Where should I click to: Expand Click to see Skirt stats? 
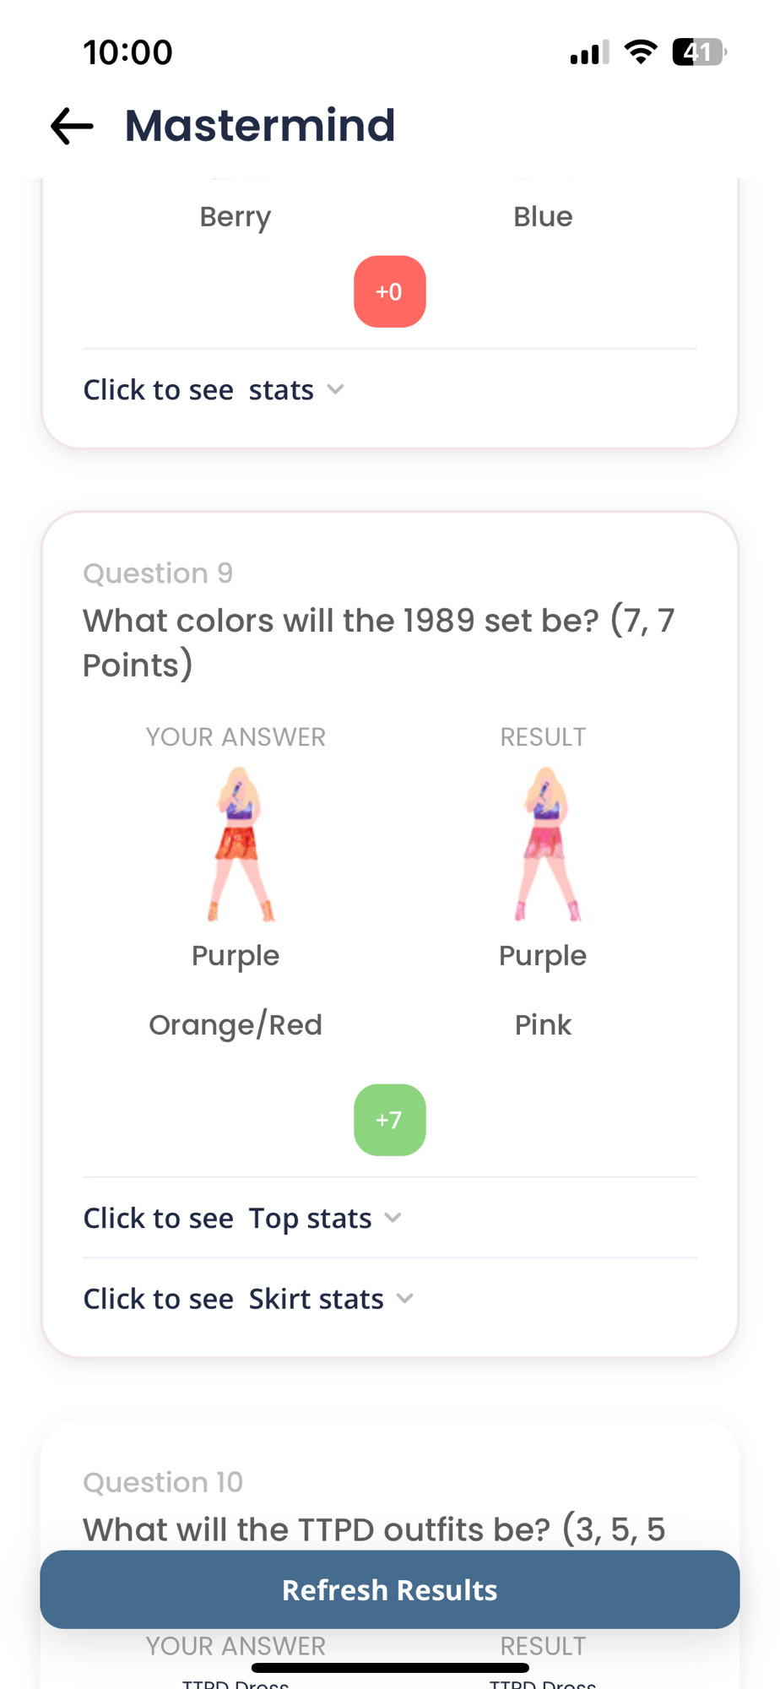coord(248,1299)
